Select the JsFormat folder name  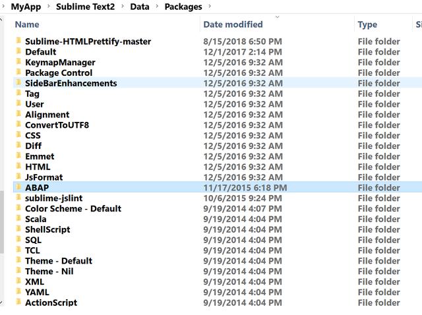(x=44, y=177)
